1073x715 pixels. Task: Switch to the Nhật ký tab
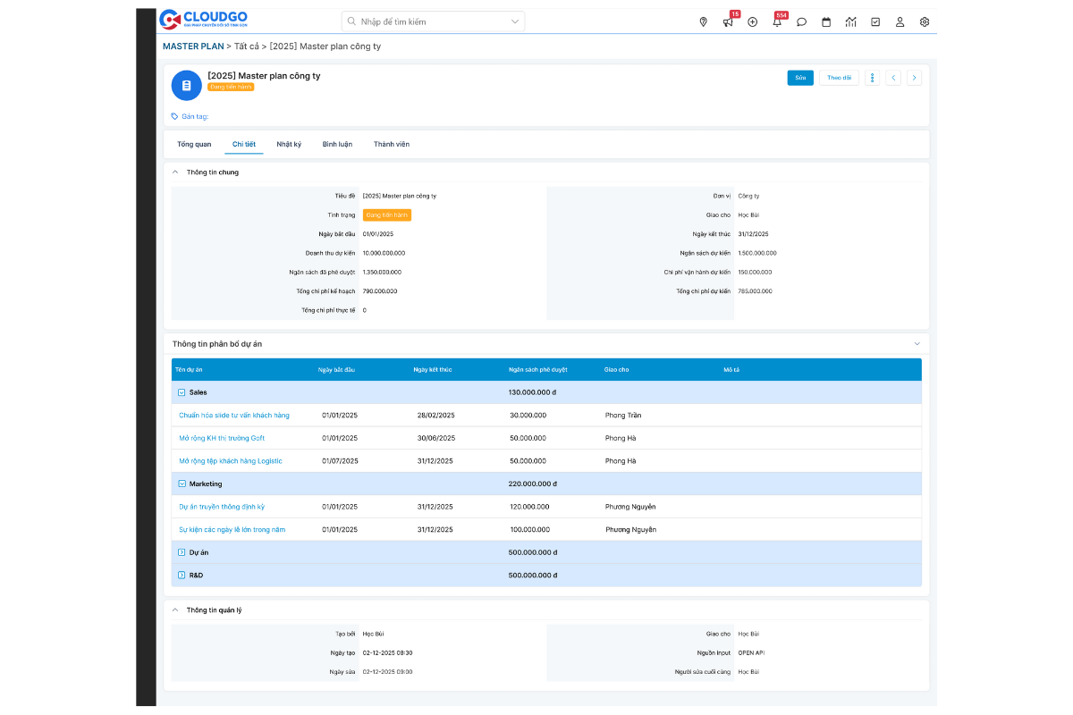point(289,144)
